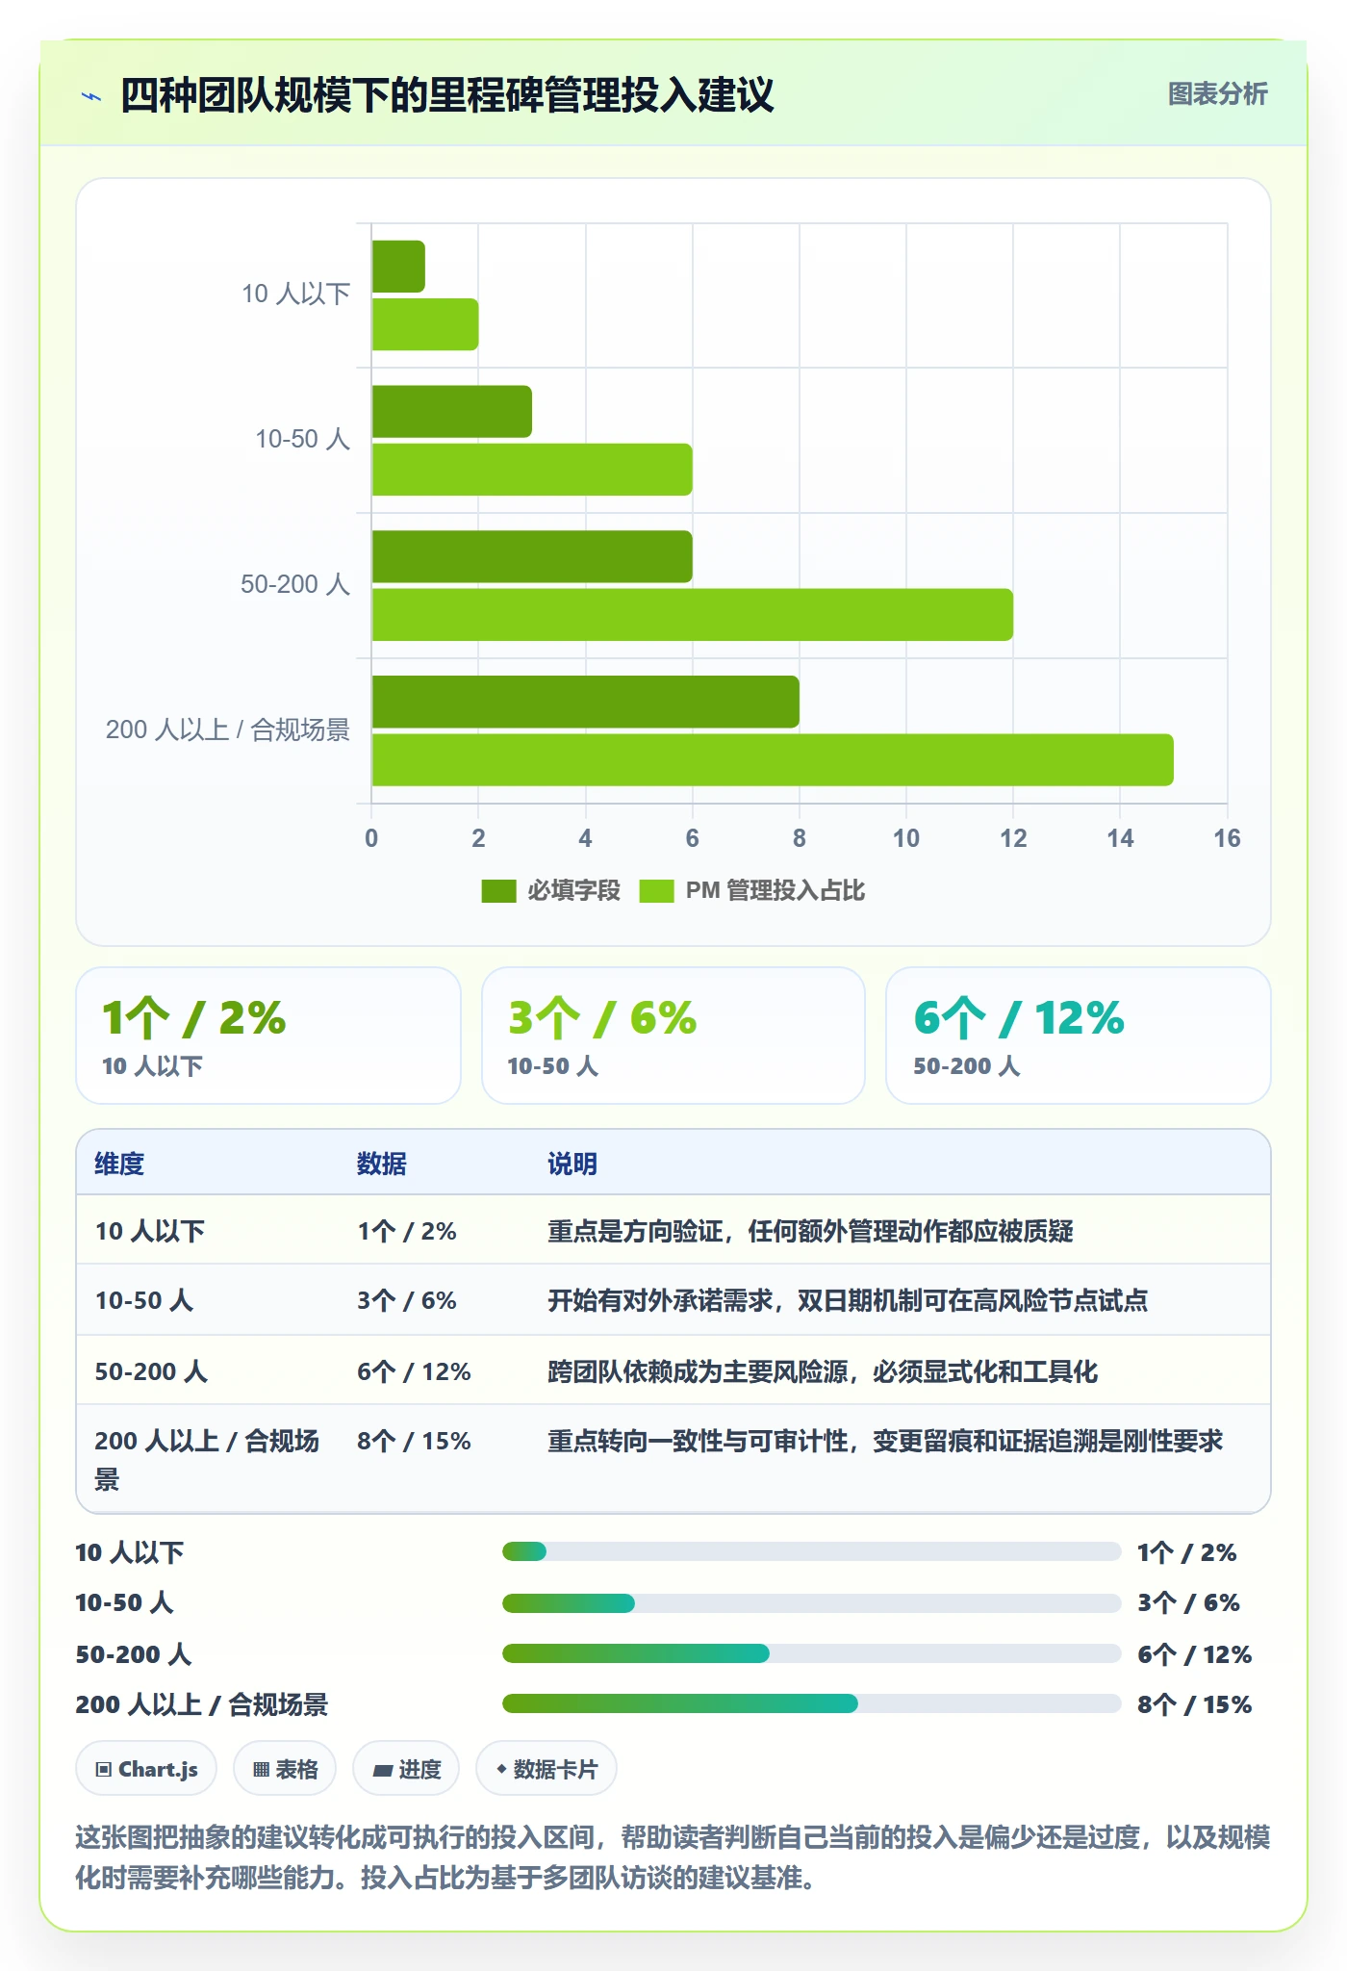The height and width of the screenshot is (1971, 1347).
Task: Click the light green bar for 10-50 人
Action: [532, 470]
